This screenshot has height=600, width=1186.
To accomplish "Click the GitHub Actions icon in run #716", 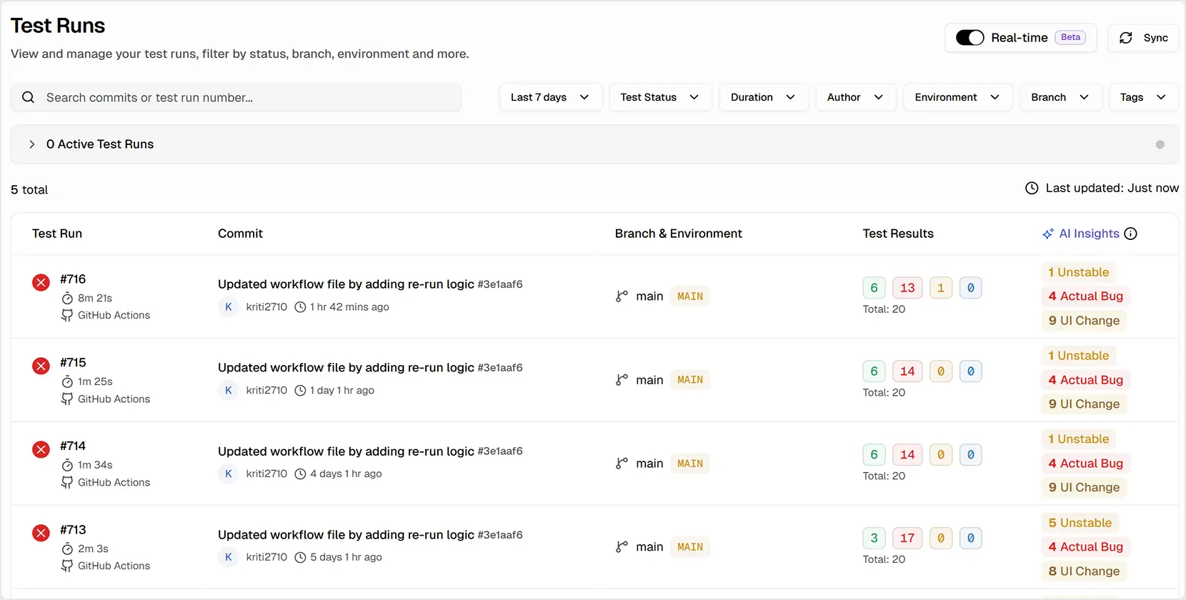I will point(67,315).
